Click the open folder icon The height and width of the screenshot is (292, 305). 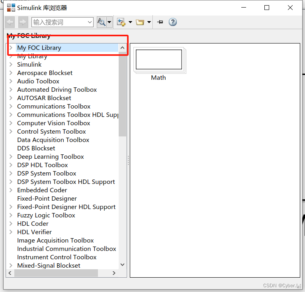(140, 22)
